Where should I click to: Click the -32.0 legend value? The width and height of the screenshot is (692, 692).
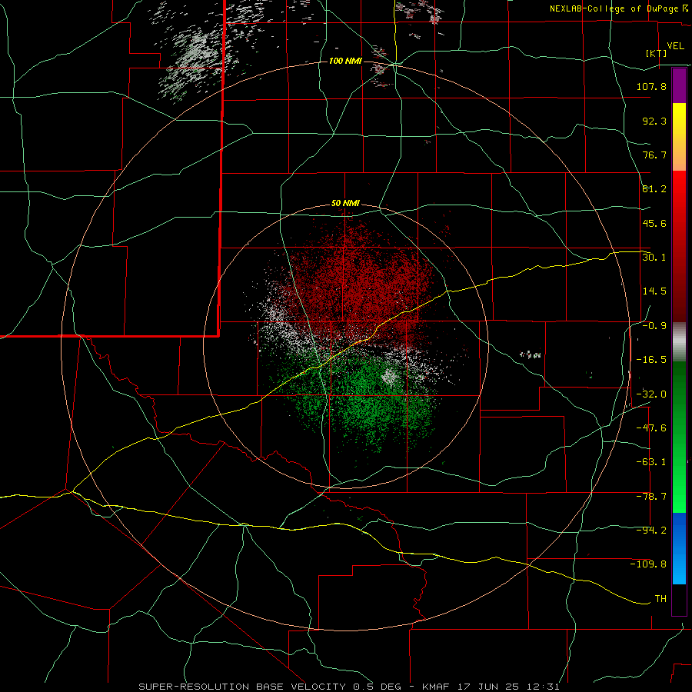click(651, 394)
